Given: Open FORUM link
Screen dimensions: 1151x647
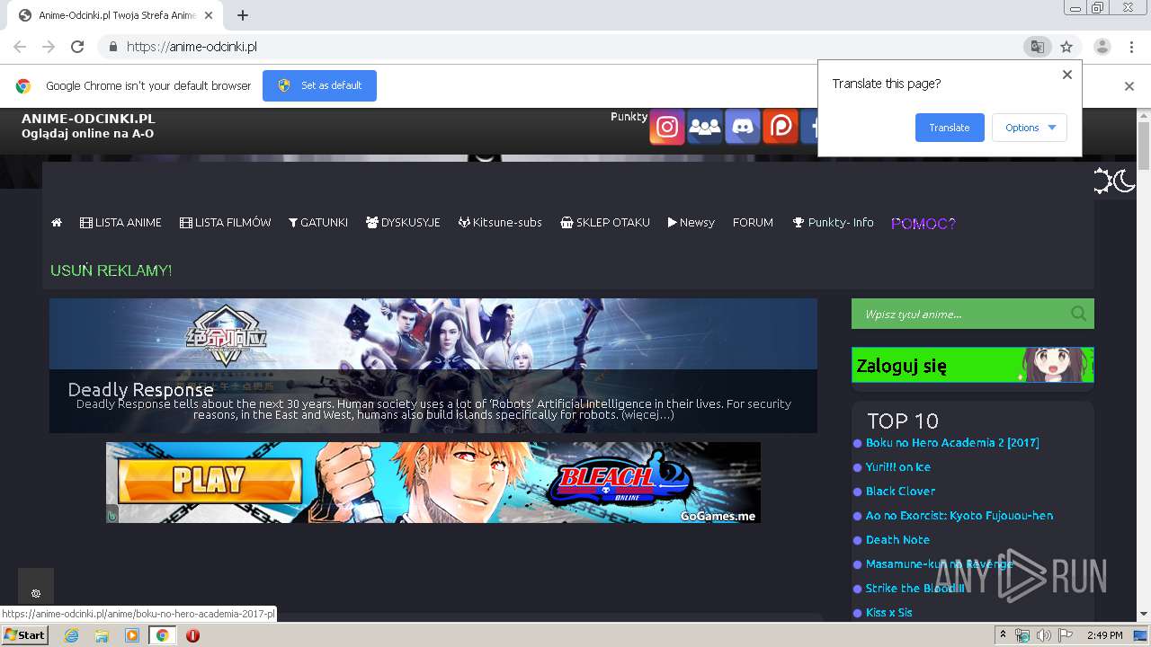Looking at the screenshot, I should coord(753,223).
